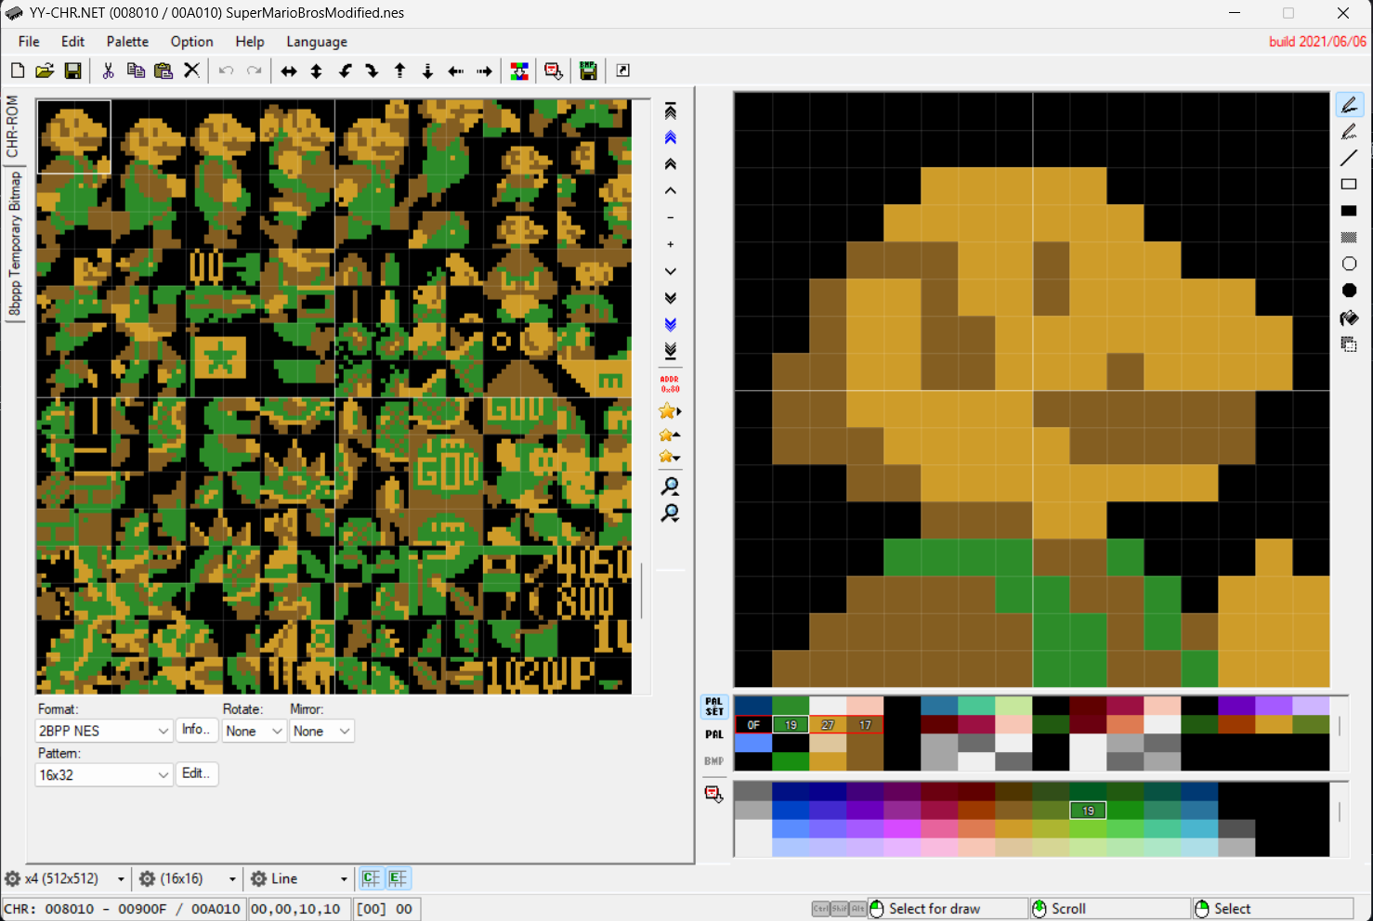Shift the tile pixels up
This screenshot has width=1373, height=921.
[400, 71]
